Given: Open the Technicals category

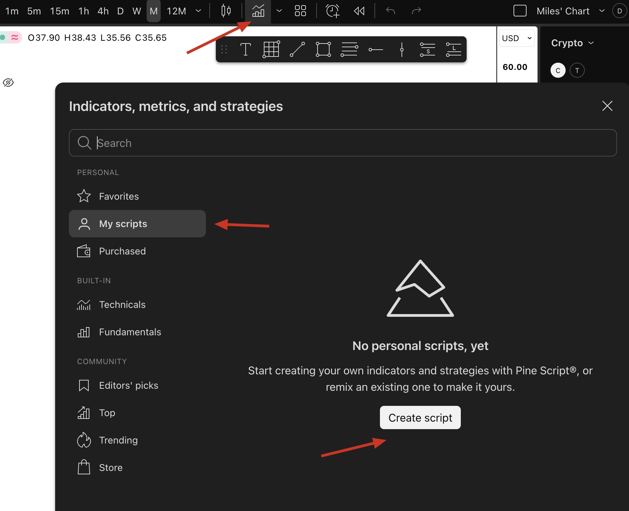Looking at the screenshot, I should pyautogui.click(x=137, y=304).
